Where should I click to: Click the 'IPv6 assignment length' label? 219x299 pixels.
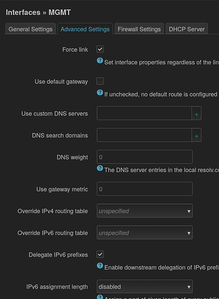(57, 286)
